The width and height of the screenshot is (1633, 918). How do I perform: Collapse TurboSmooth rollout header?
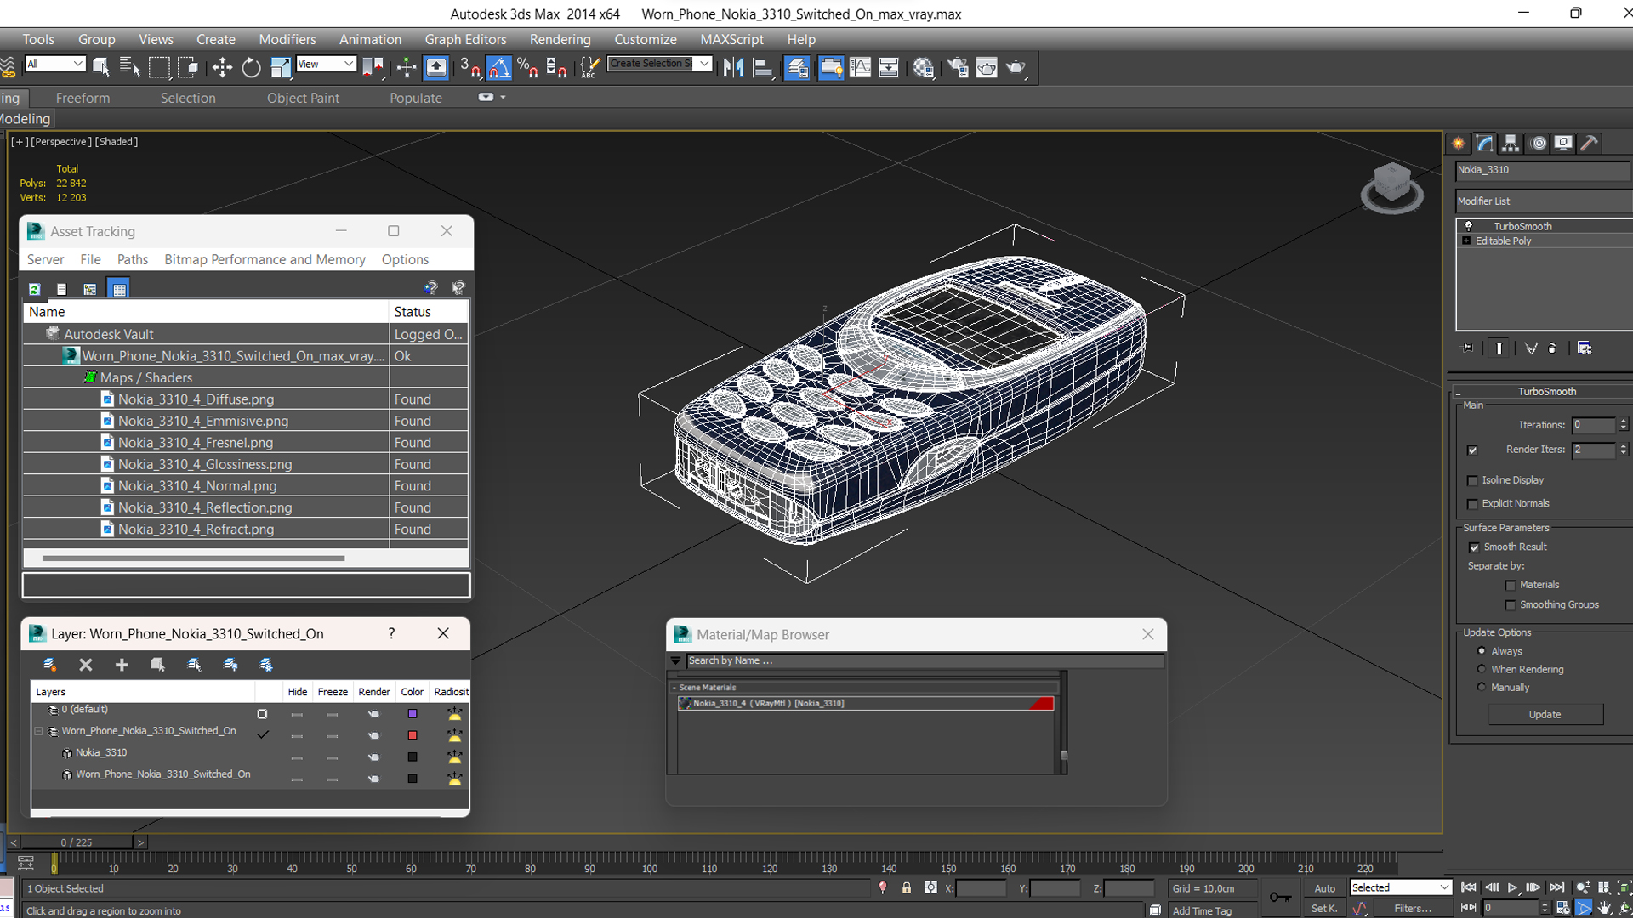(1546, 391)
